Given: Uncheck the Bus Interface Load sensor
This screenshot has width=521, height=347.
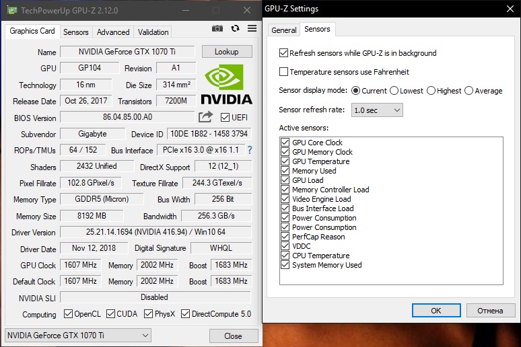Looking at the screenshot, I should (x=285, y=208).
